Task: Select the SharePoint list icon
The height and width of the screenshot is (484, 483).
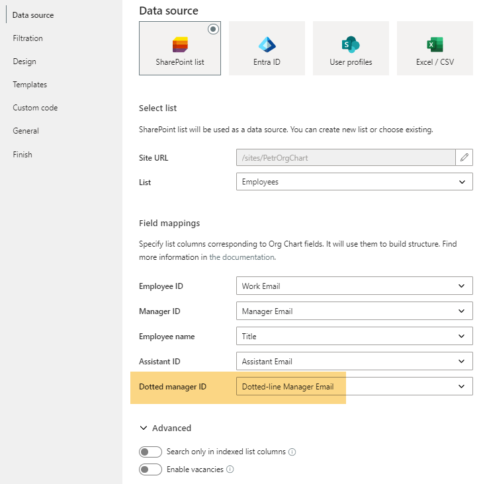Action: 180,45
